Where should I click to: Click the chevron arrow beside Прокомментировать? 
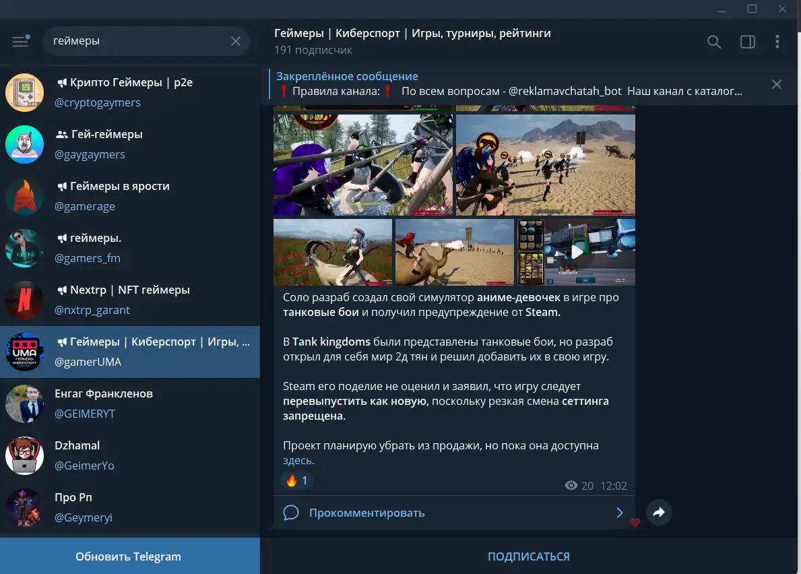click(620, 513)
